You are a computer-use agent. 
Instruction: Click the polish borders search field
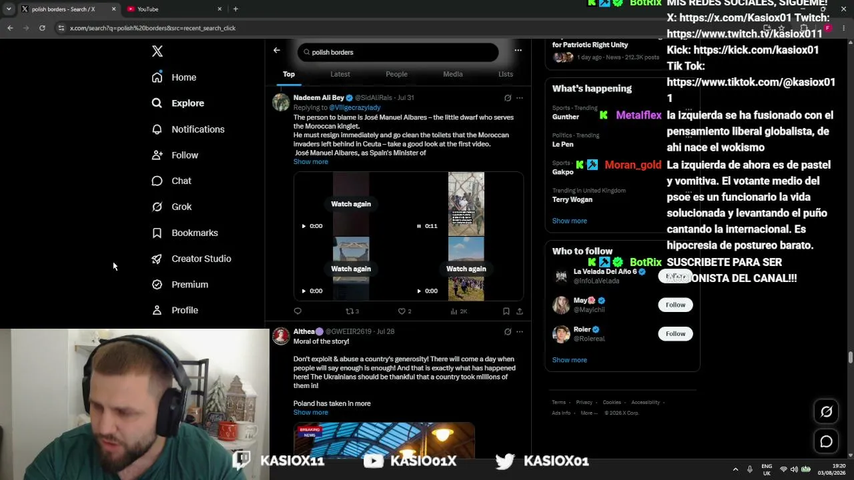pos(398,52)
